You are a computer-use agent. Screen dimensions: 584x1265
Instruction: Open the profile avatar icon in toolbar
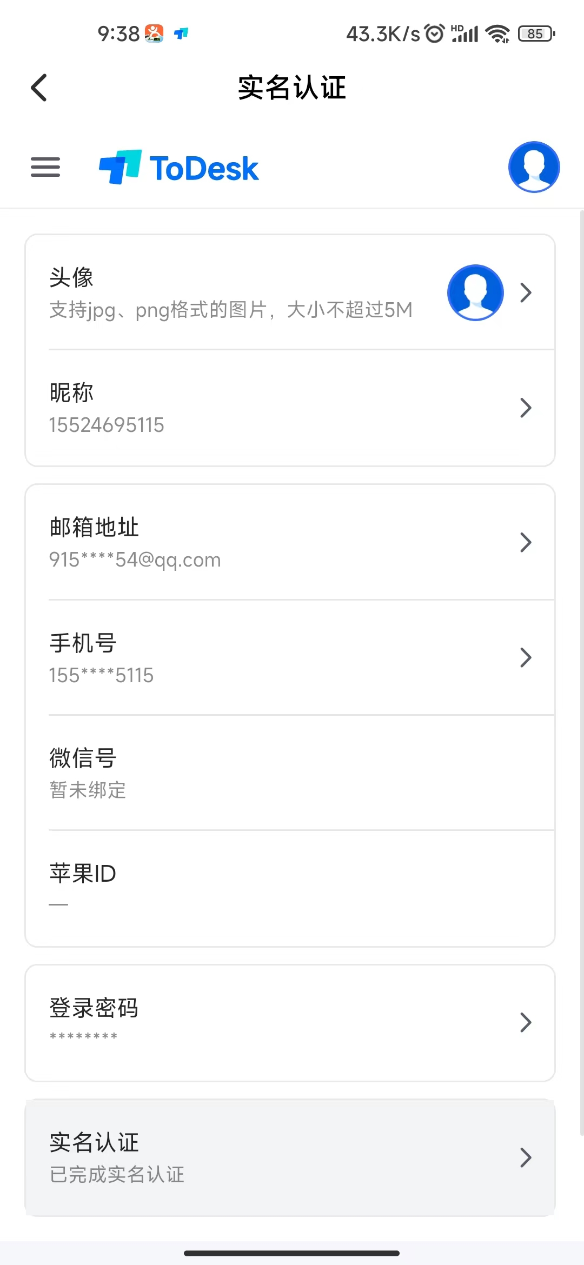coord(534,167)
